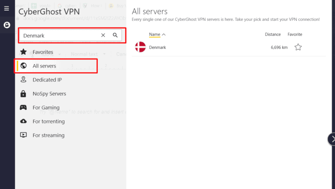Click the 6,696 km distance value
Screen dimensions: 335x189
point(279,47)
